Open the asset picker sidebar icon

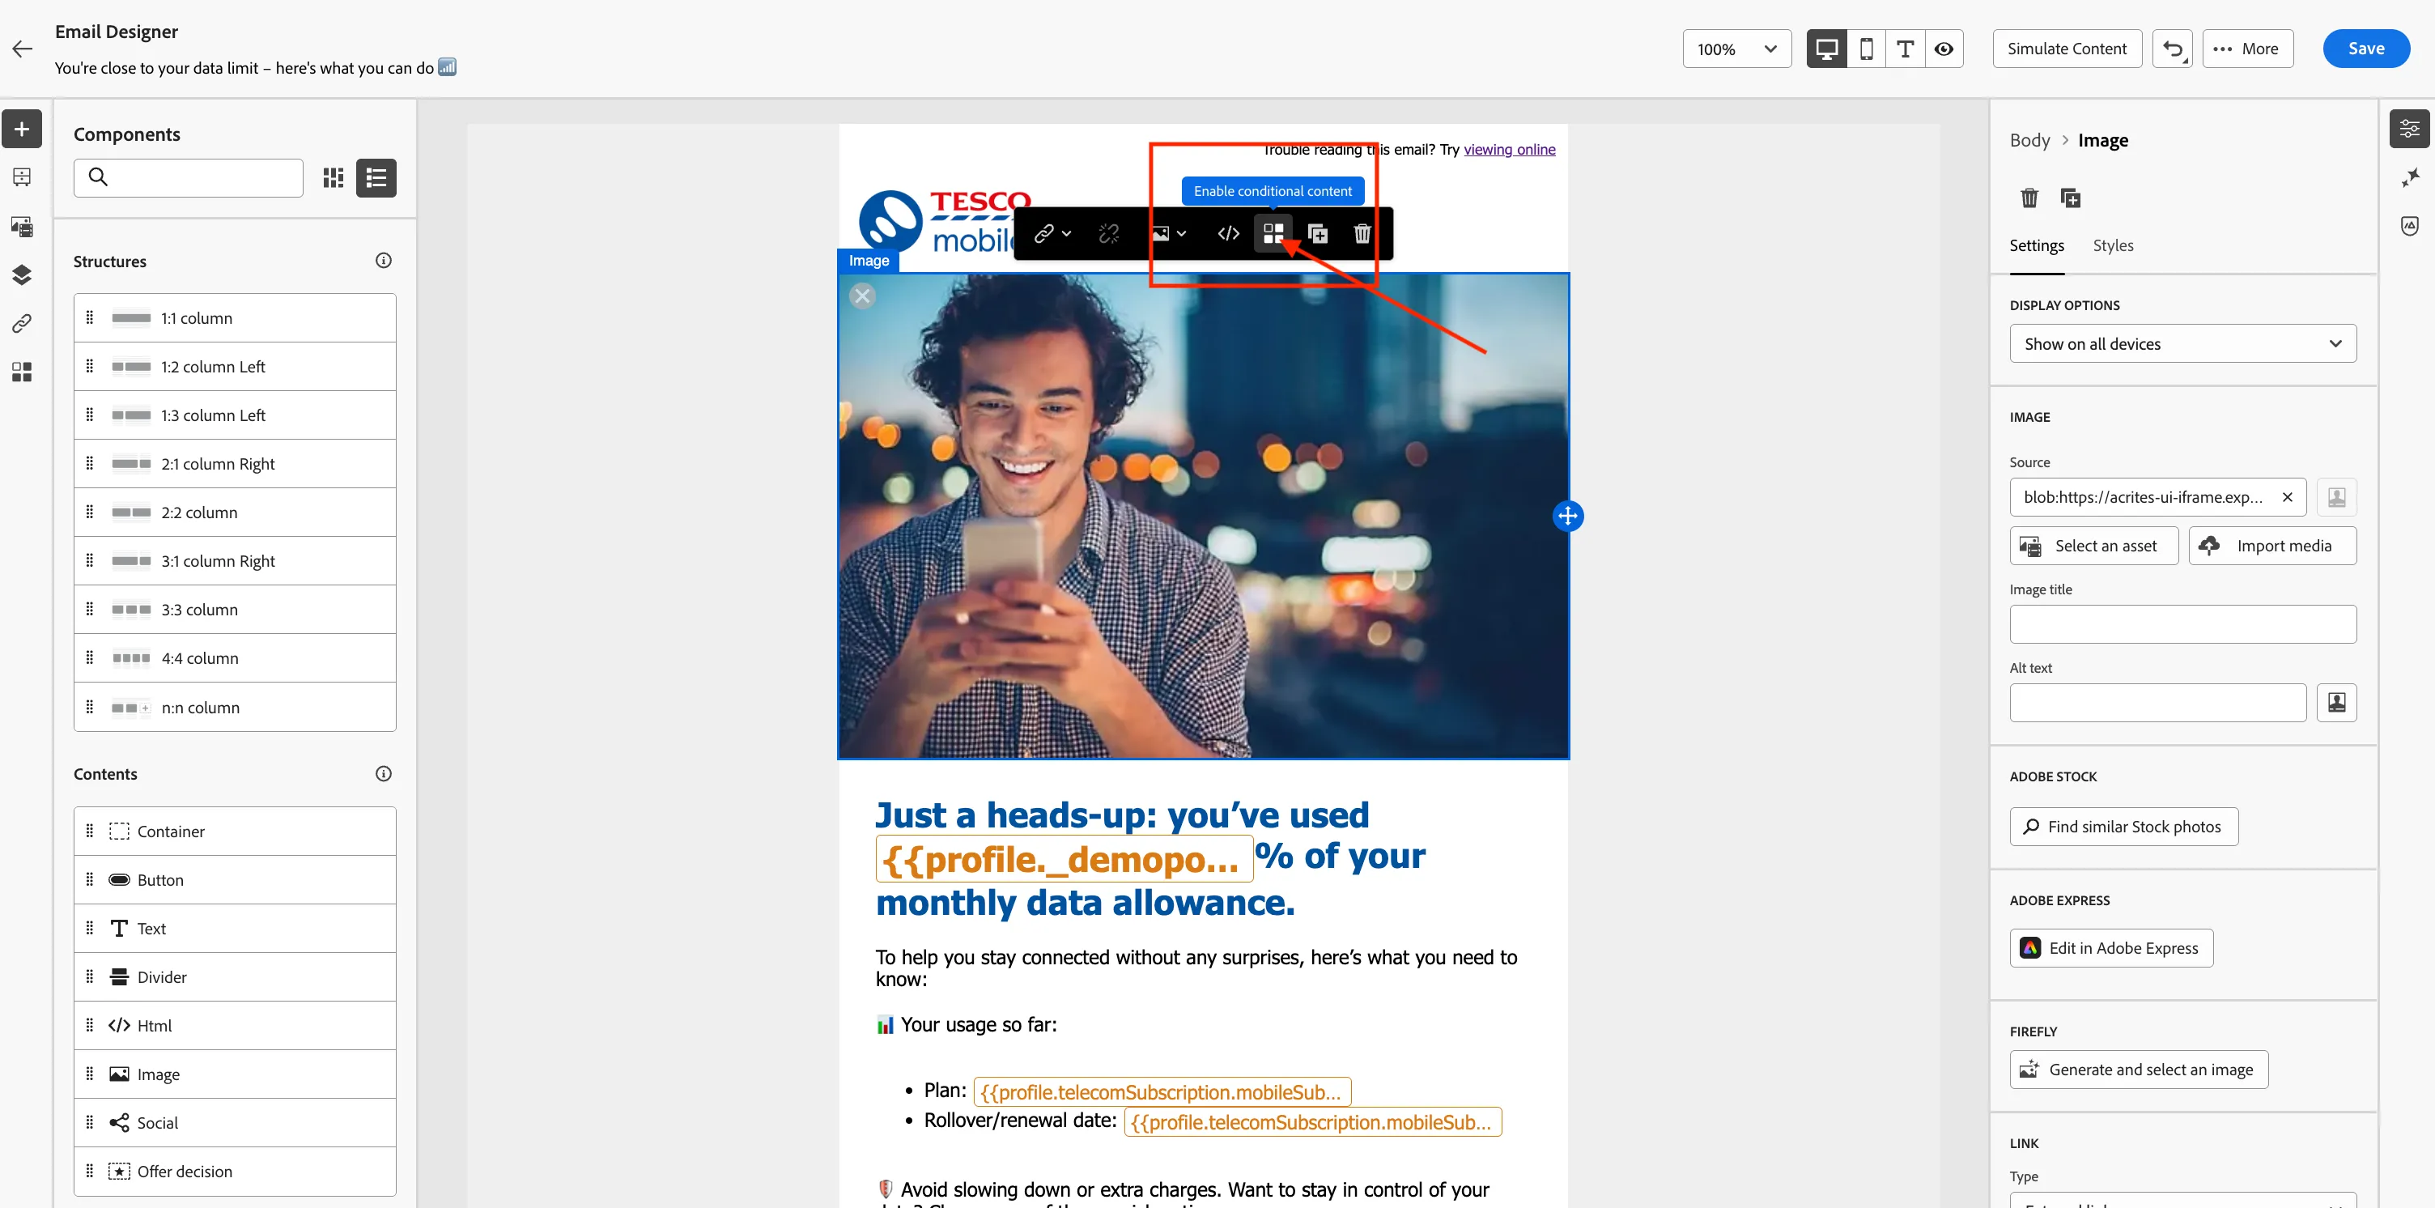pyautogui.click(x=22, y=226)
